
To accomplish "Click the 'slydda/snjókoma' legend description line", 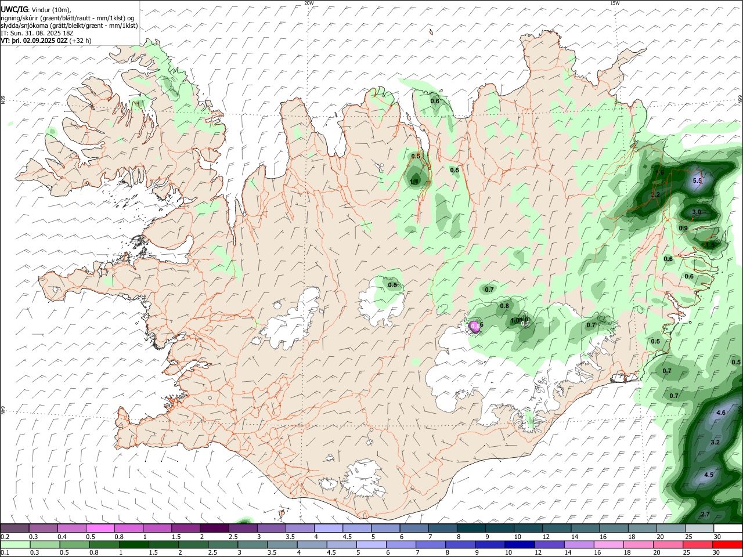I will point(69,26).
